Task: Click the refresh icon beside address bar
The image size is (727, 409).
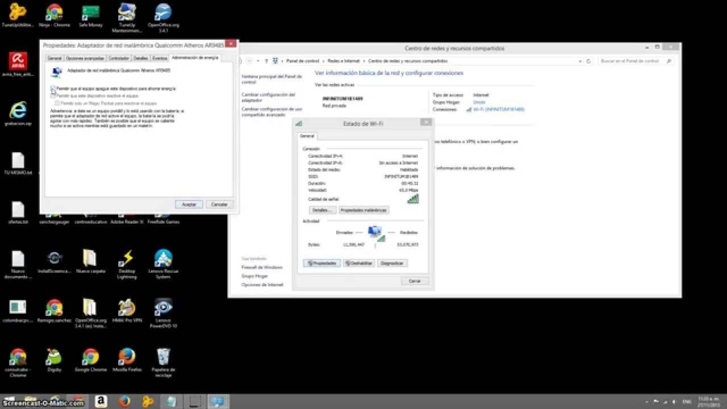Action: pyautogui.click(x=588, y=61)
